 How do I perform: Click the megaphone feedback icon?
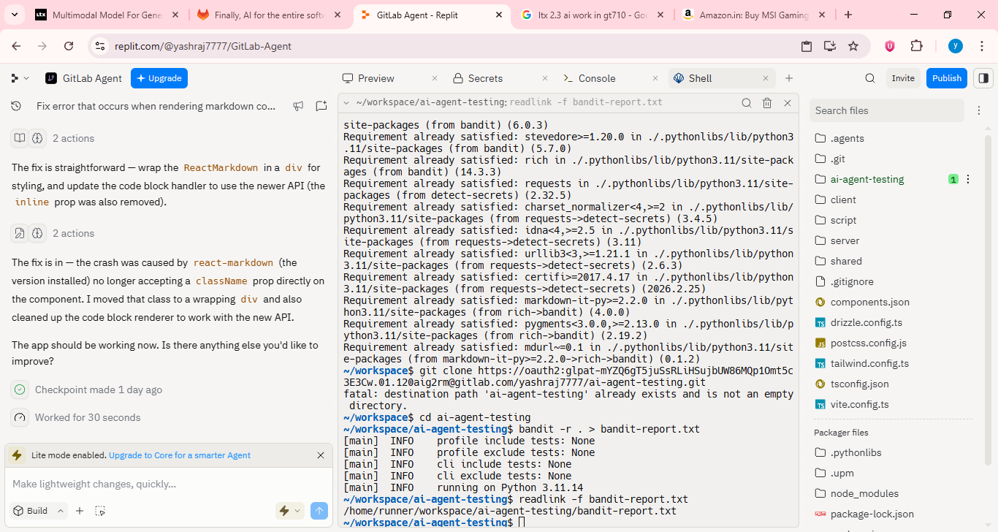tap(298, 106)
